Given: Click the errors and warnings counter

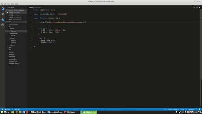Looking at the screenshot, I should click(x=17, y=109).
